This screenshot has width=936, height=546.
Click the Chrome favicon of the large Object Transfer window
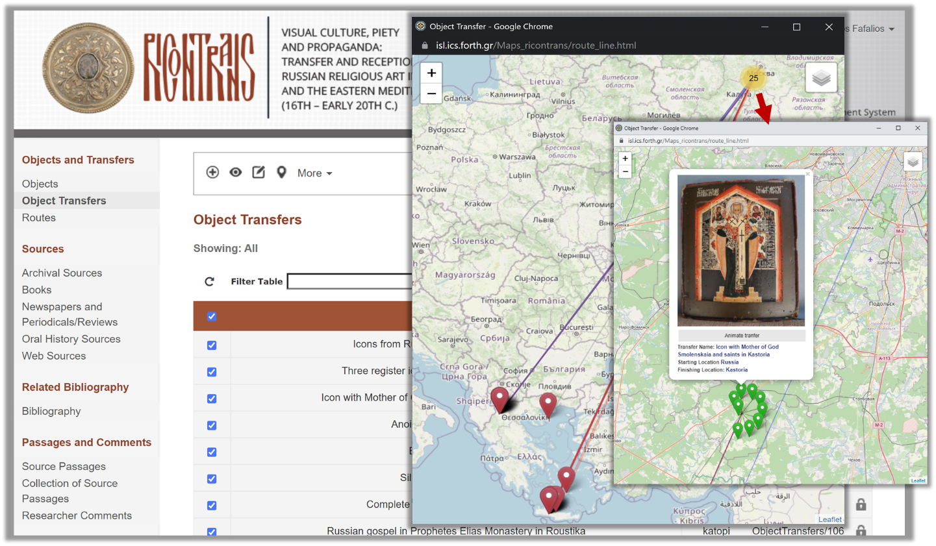(x=420, y=26)
